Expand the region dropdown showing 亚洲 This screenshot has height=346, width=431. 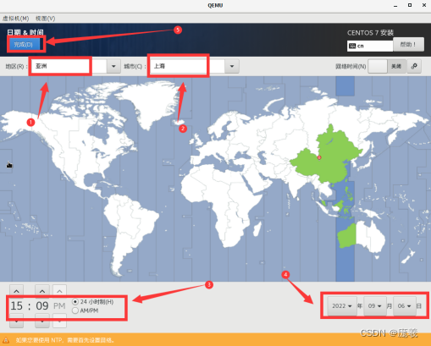pos(113,66)
